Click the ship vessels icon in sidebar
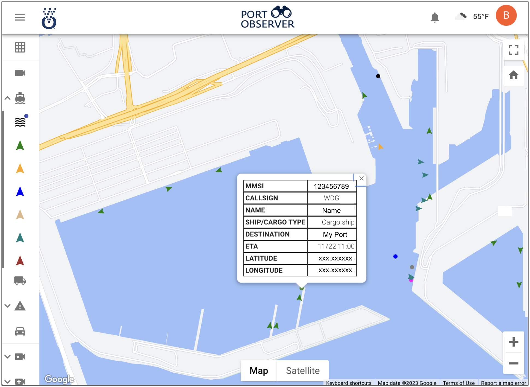 [x=20, y=98]
